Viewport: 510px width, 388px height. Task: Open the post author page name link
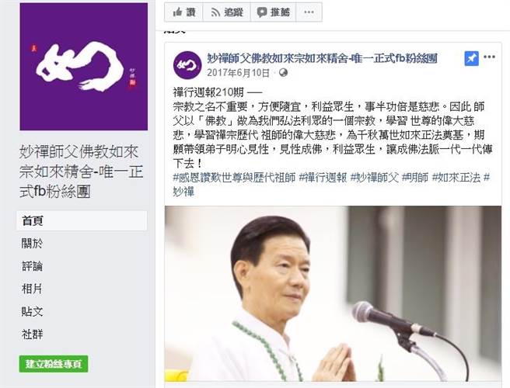click(322, 58)
